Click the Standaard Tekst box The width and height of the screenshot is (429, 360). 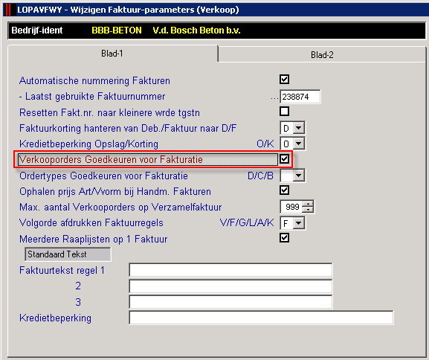click(x=68, y=254)
